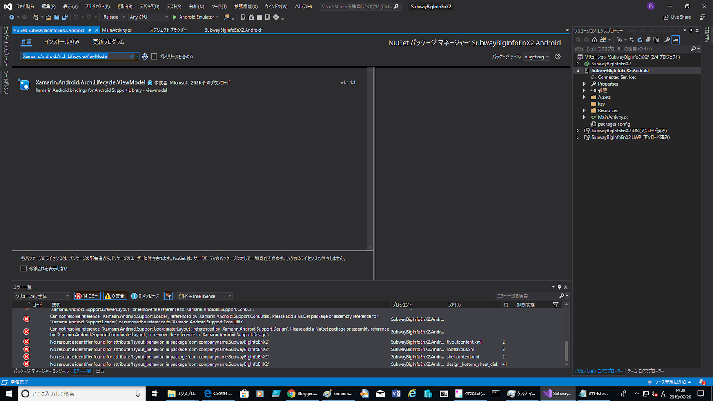Image resolution: width=713 pixels, height=401 pixels.
Task: Click the Open File folder icon
Action: click(48, 17)
